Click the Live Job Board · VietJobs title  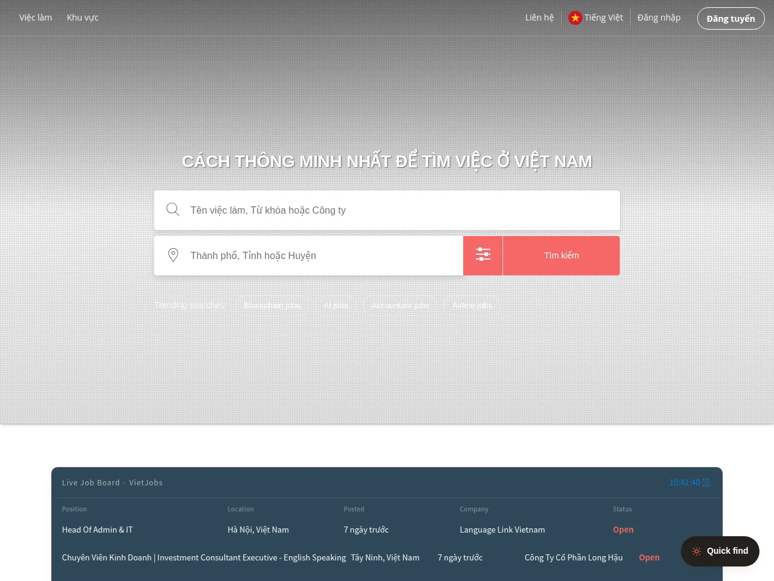(112, 482)
